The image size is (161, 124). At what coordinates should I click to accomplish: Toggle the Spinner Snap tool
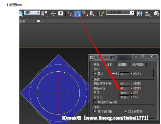(x=93, y=14)
